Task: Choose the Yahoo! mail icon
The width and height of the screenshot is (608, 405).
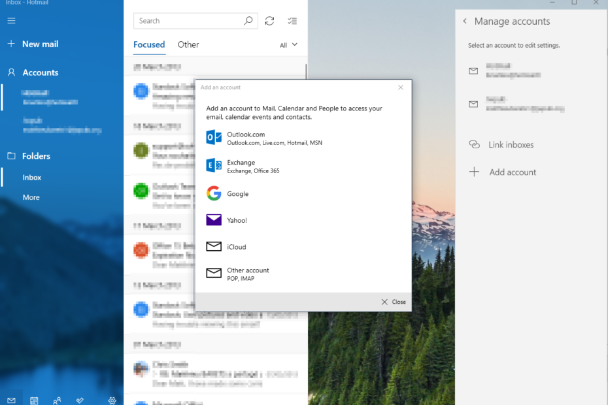Action: coord(214,220)
